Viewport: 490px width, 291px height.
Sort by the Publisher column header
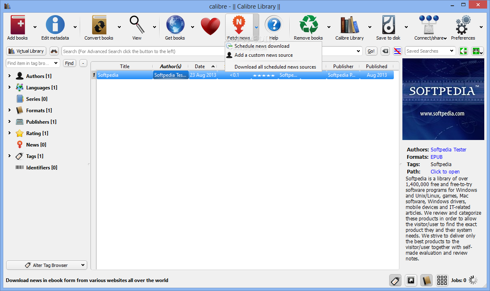343,67
